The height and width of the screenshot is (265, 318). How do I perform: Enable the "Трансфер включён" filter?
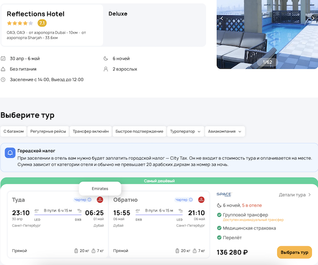click(90, 131)
